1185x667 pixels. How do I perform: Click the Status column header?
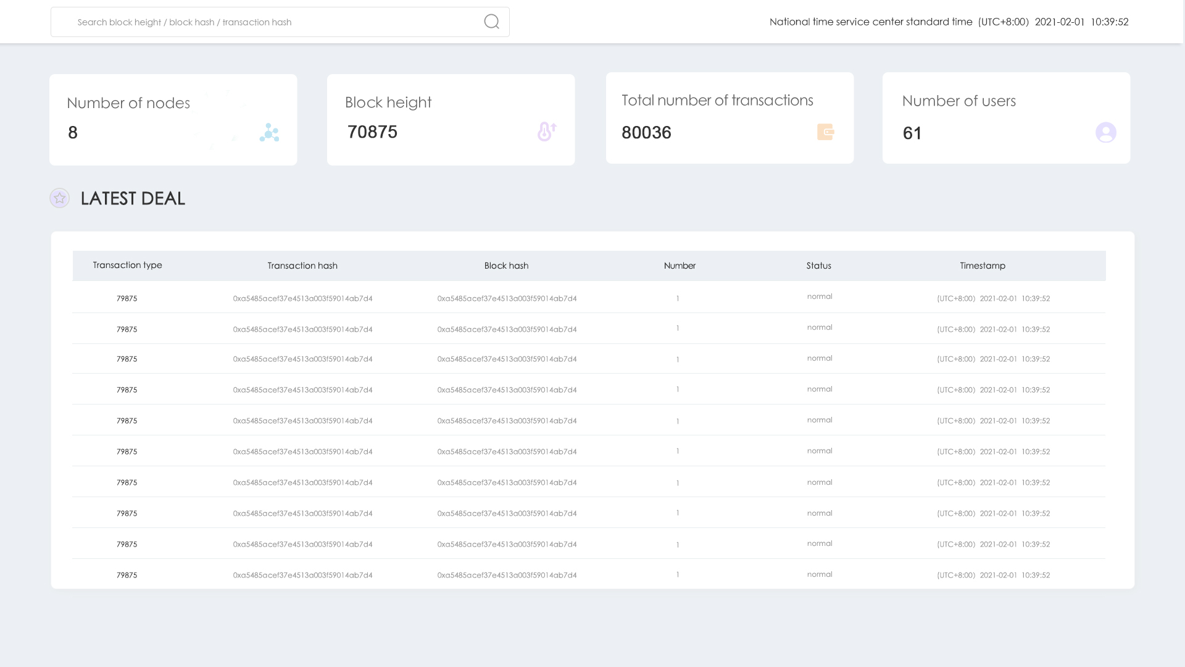click(x=818, y=266)
